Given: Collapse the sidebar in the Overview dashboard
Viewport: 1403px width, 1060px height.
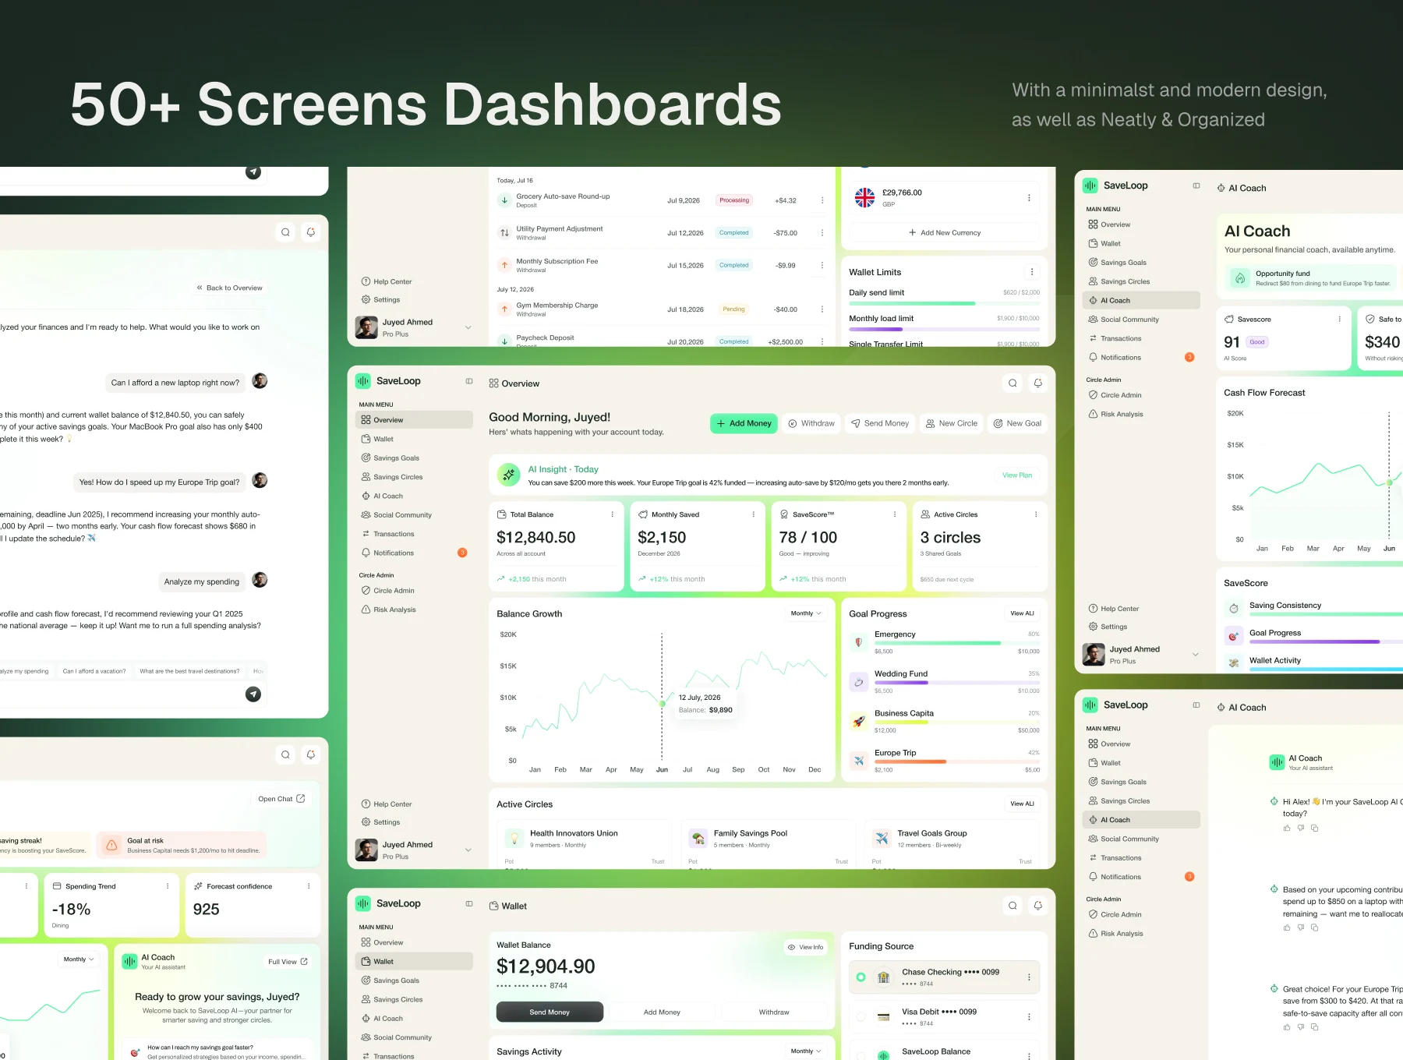Looking at the screenshot, I should pos(469,381).
